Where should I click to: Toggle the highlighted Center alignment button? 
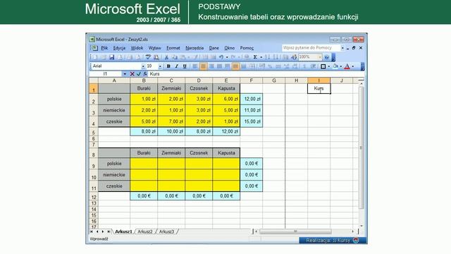pos(203,66)
